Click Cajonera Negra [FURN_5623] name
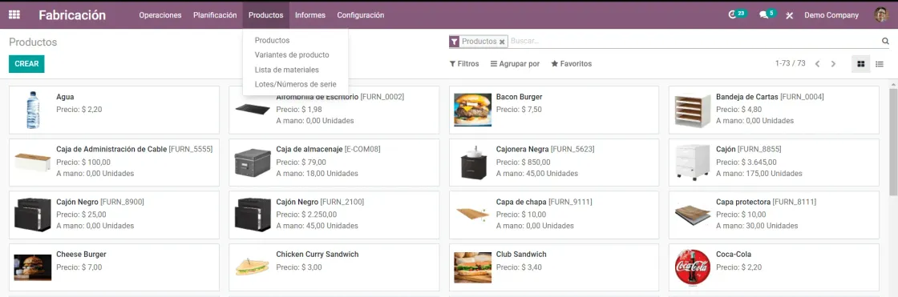898x297 pixels. tap(545, 150)
